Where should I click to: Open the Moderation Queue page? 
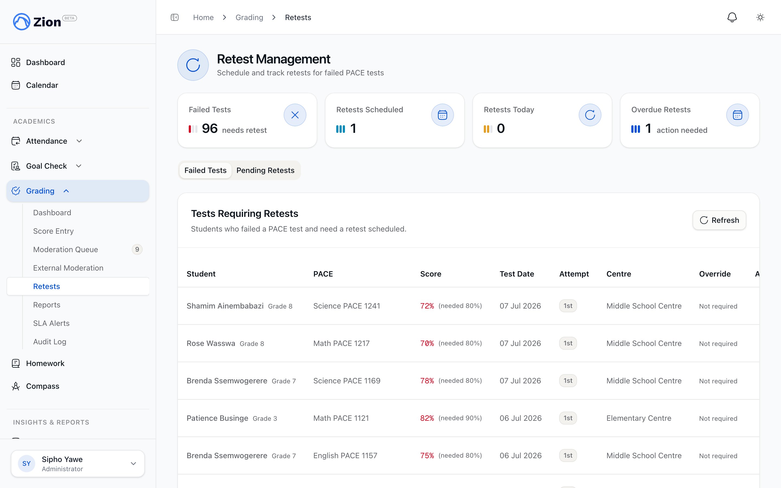coord(66,249)
